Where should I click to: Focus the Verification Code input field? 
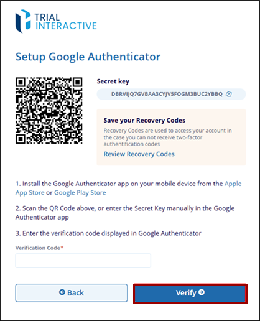pyautogui.click(x=83, y=261)
